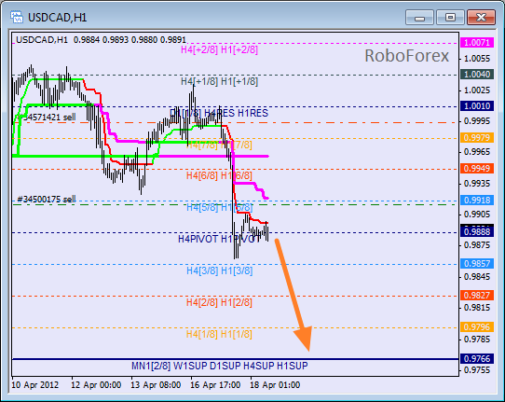Click the 13 Apr 08:00 time label

[x=156, y=385]
